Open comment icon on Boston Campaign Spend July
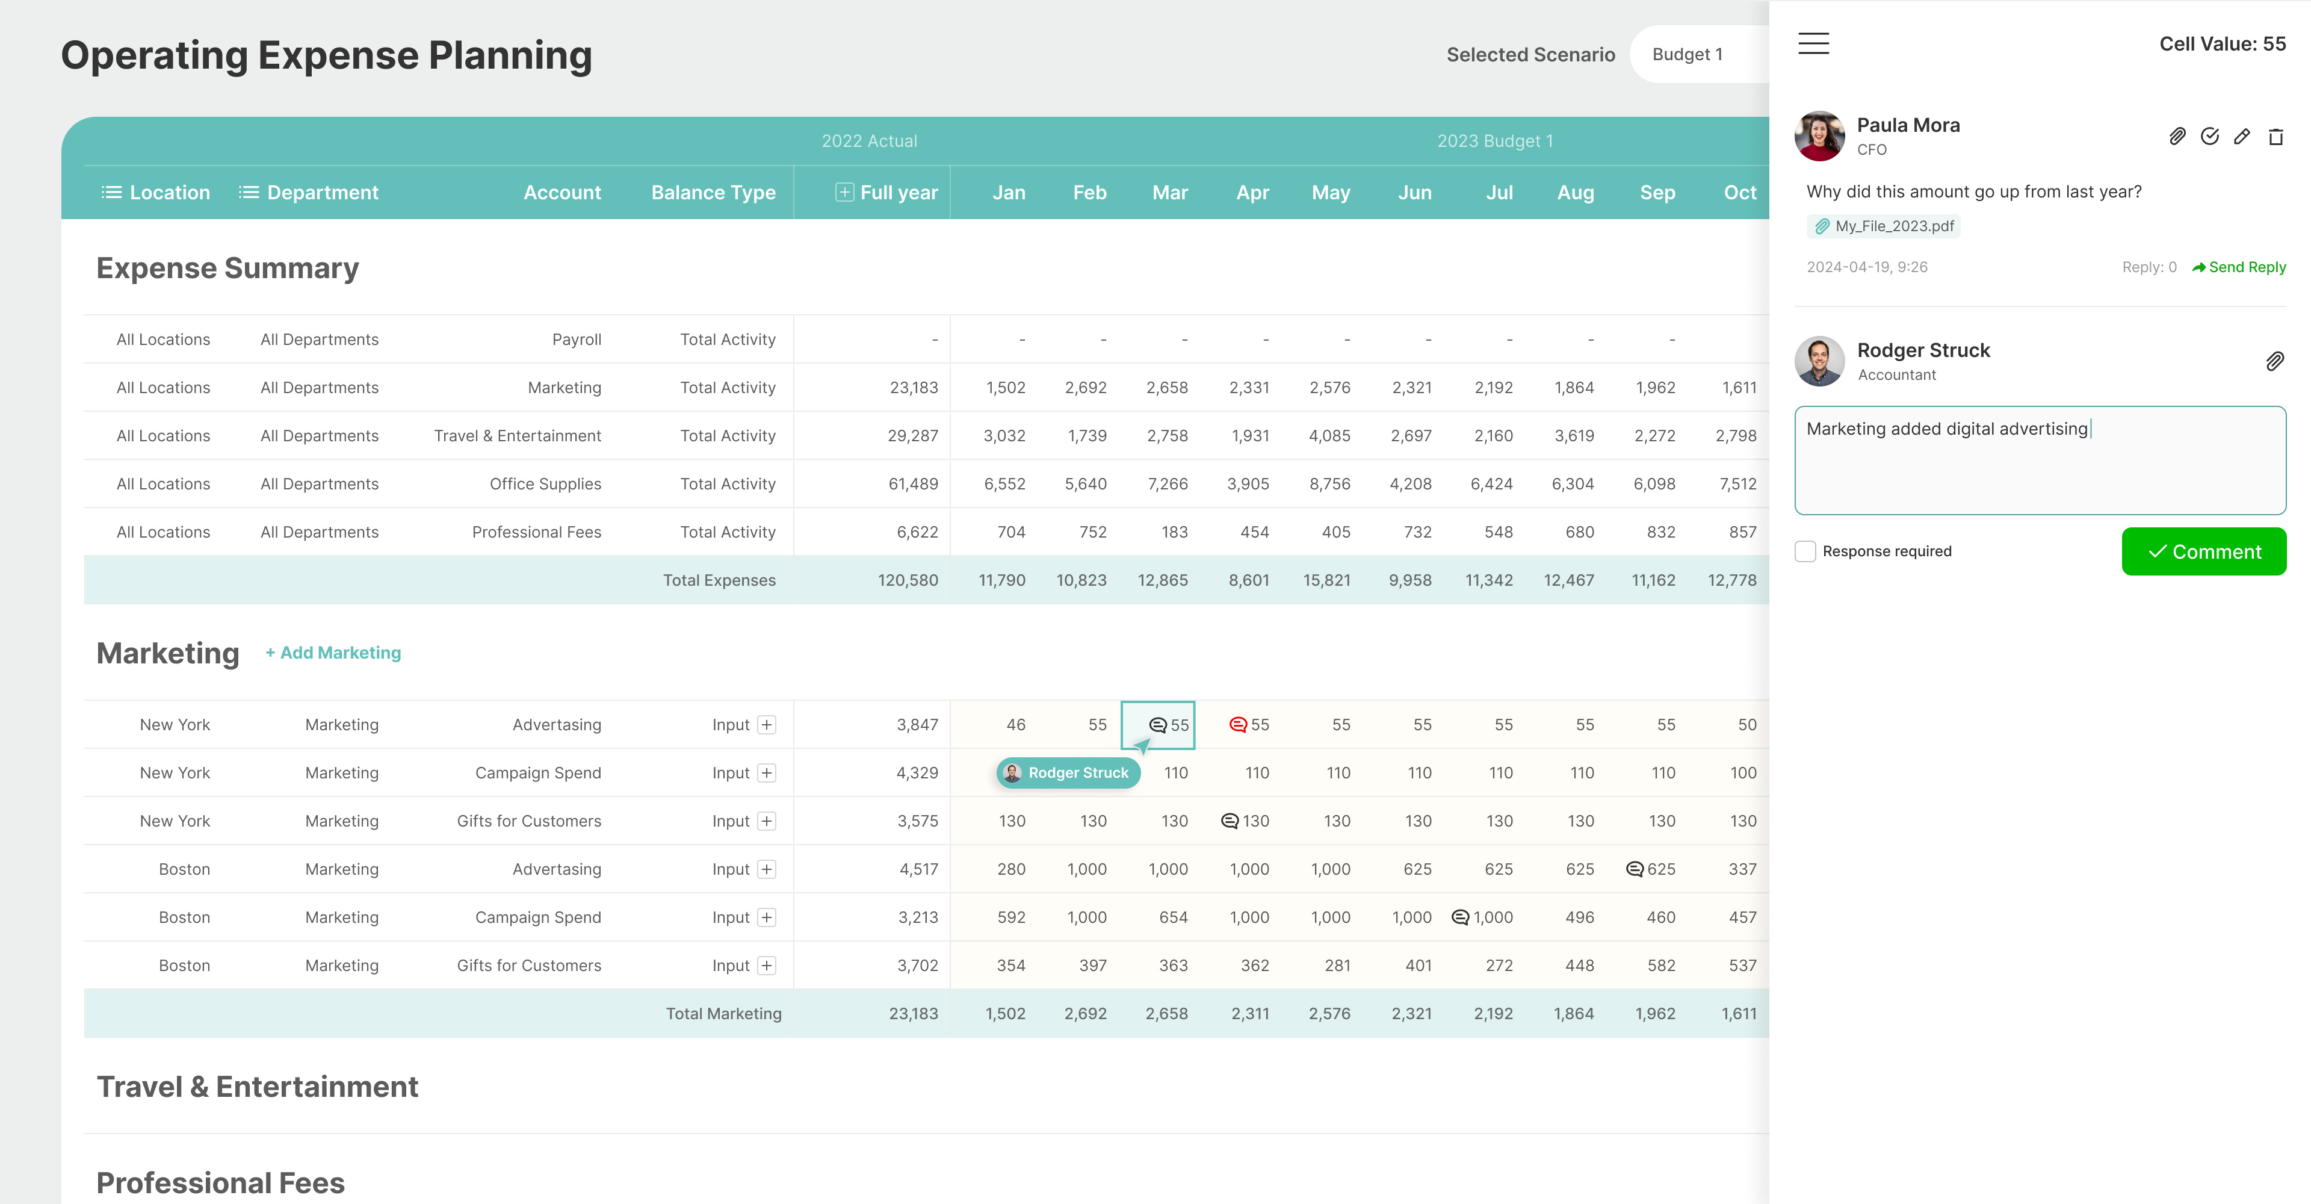Screen dimensions: 2311x1204 1459,917
